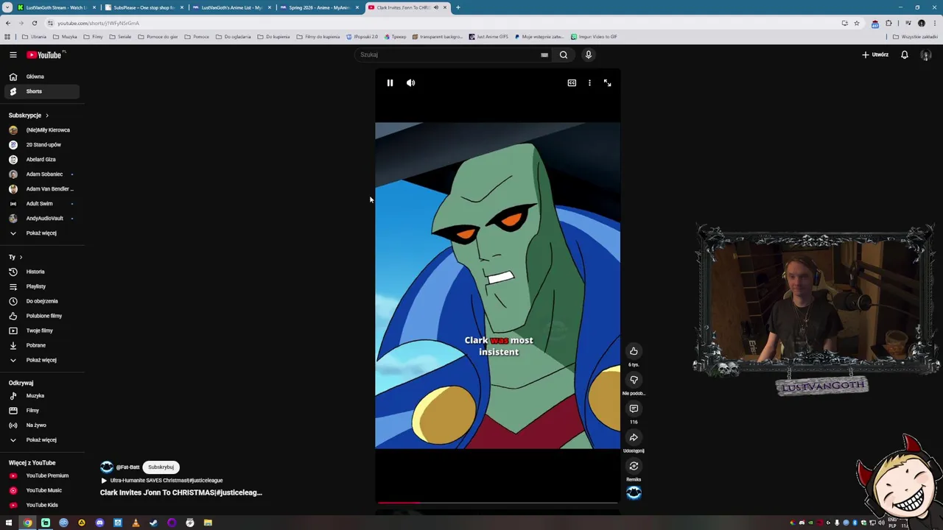This screenshot has height=530, width=943.
Task: Open the on-screen keyboard in search box
Action: (x=544, y=54)
